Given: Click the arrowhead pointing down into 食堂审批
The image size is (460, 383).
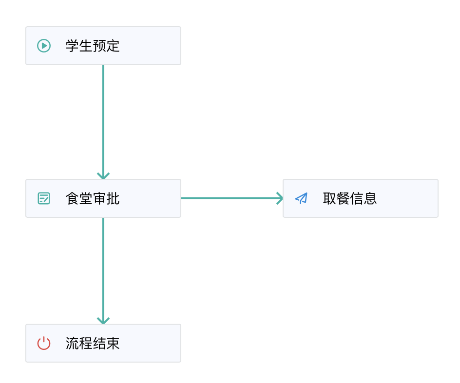Looking at the screenshot, I should 103,175.
